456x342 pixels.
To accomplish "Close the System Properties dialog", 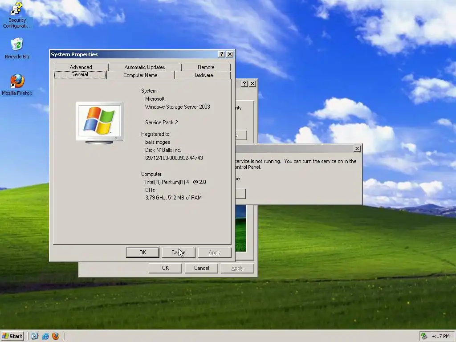I will (230, 54).
